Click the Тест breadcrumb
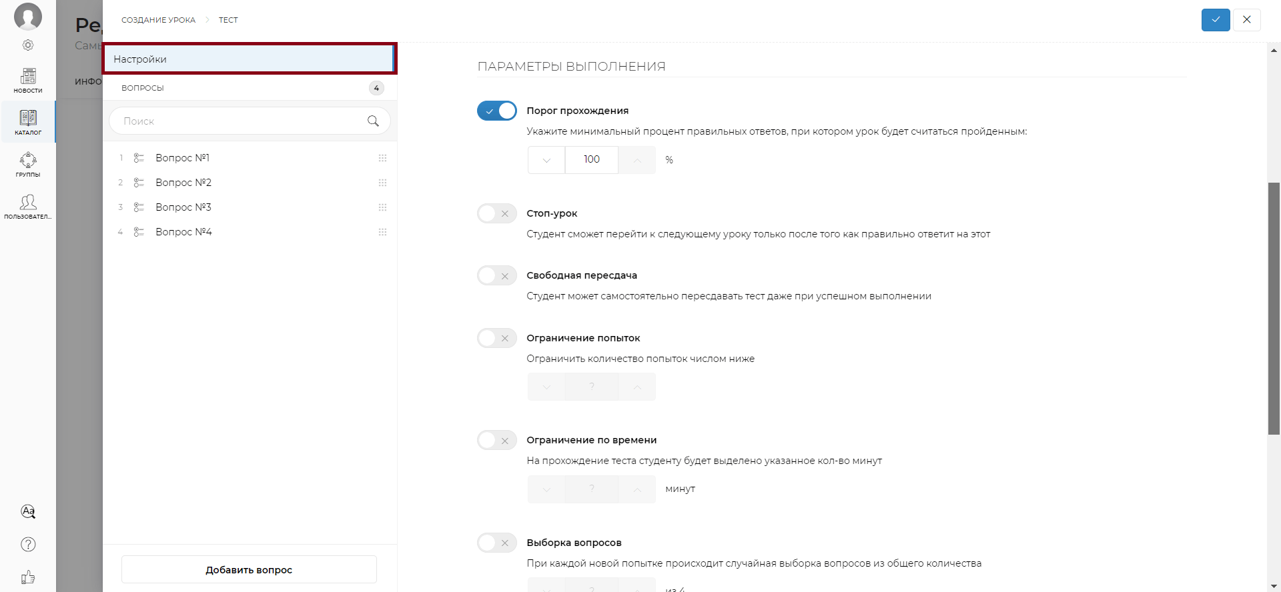The width and height of the screenshot is (1281, 592). pyautogui.click(x=228, y=20)
